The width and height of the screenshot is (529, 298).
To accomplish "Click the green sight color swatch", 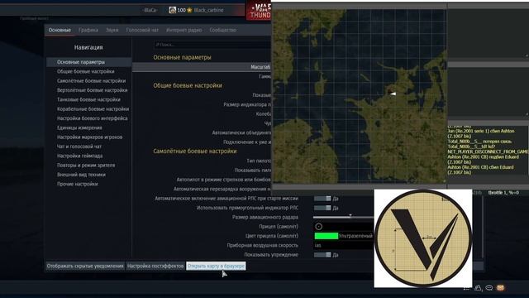I will pyautogui.click(x=326, y=236).
